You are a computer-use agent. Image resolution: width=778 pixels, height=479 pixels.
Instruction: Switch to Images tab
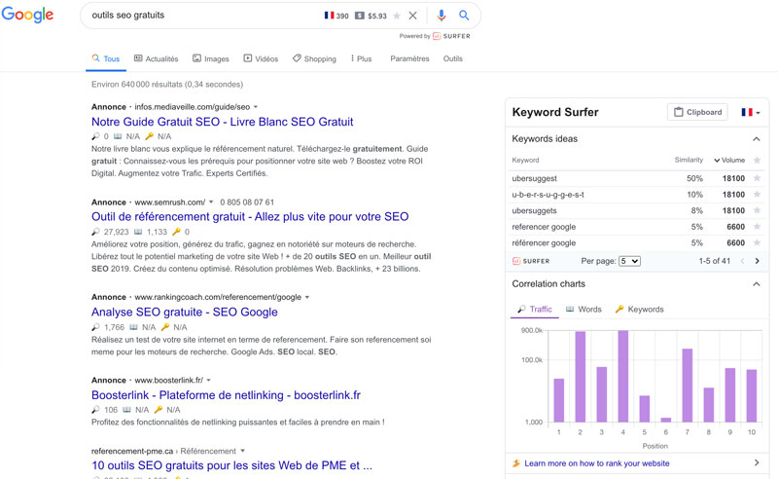click(x=211, y=58)
